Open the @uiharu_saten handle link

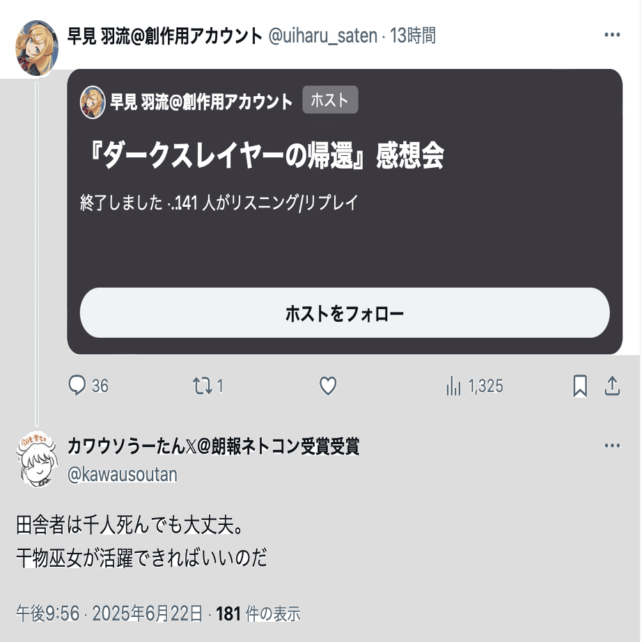(x=322, y=36)
